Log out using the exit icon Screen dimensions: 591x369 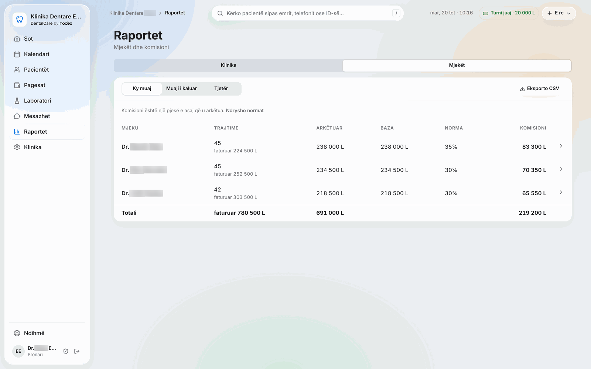coord(77,351)
